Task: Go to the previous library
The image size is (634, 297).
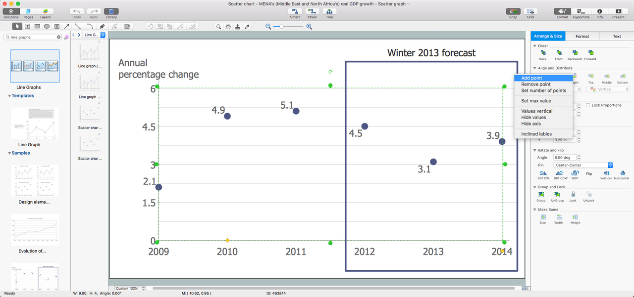Action: point(73,35)
